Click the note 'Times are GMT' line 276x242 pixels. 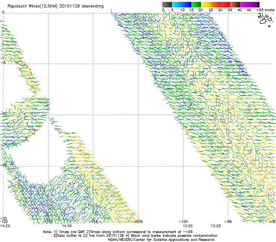[117, 232]
